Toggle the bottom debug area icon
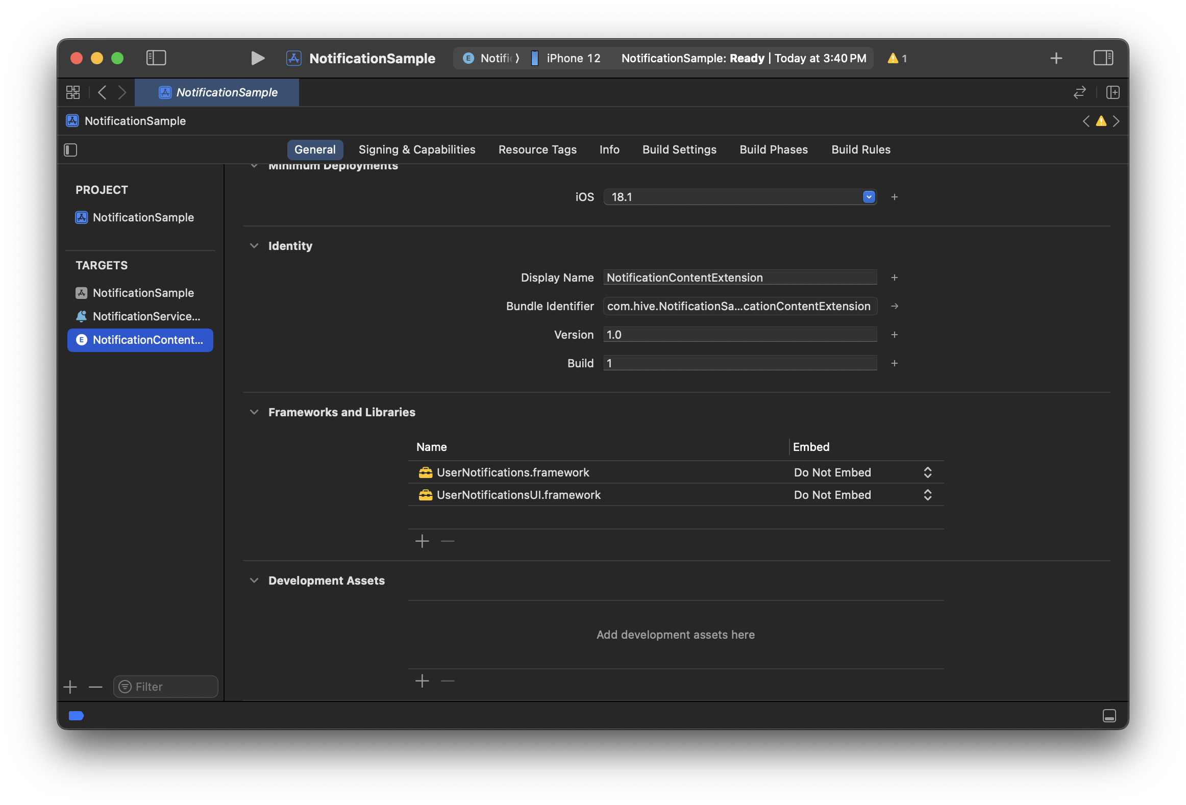Viewport: 1186px width, 805px height. pyautogui.click(x=1109, y=716)
